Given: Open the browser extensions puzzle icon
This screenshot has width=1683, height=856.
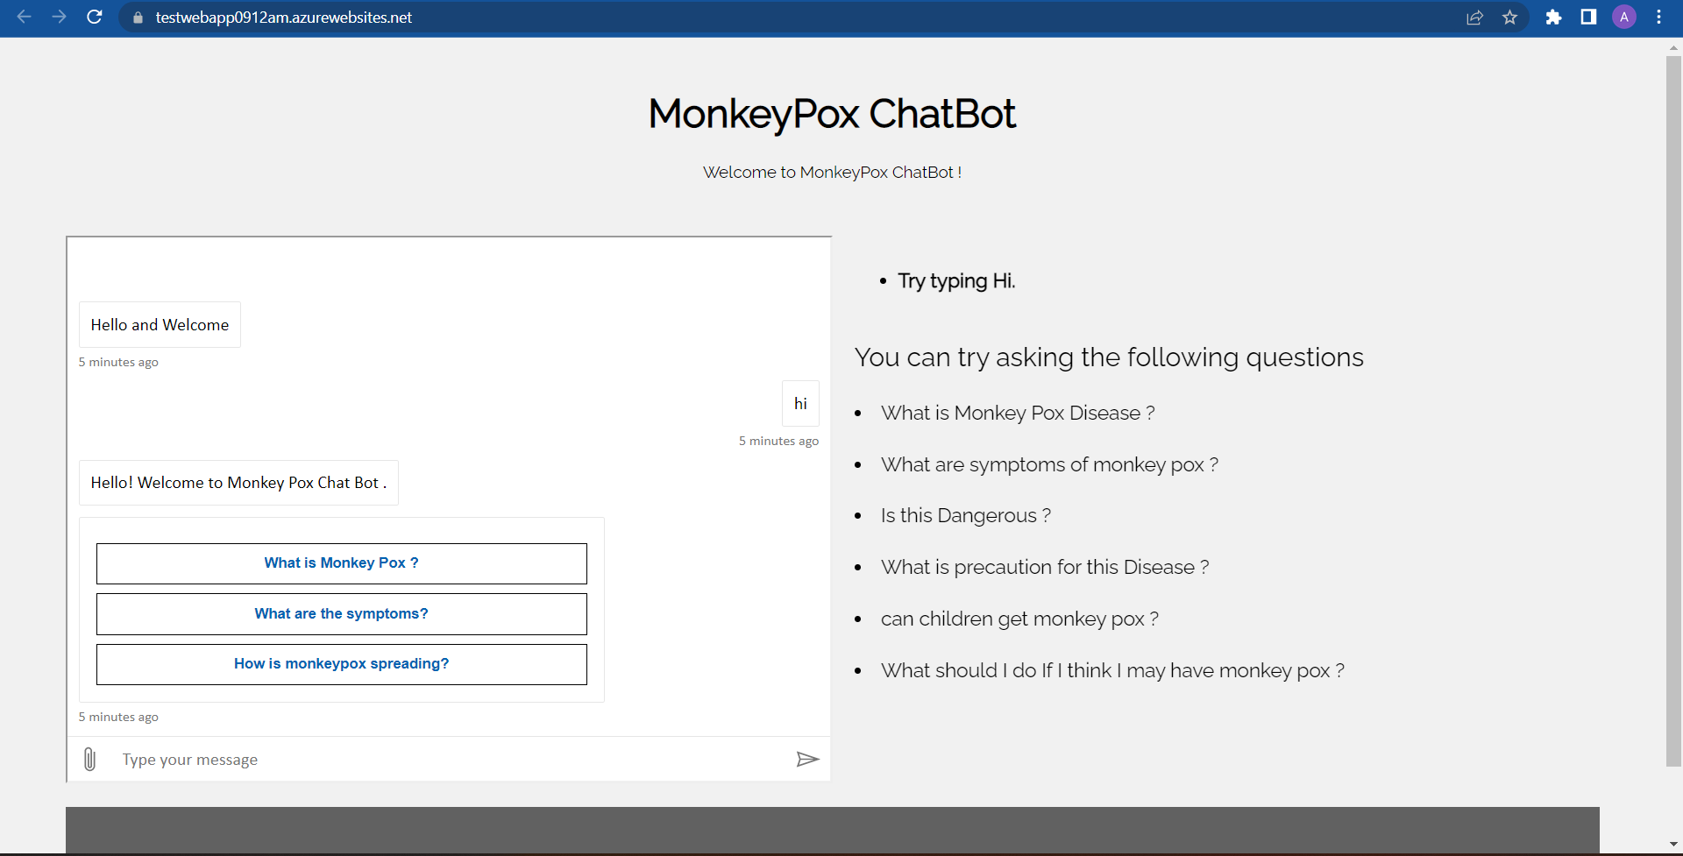Looking at the screenshot, I should [x=1553, y=18].
